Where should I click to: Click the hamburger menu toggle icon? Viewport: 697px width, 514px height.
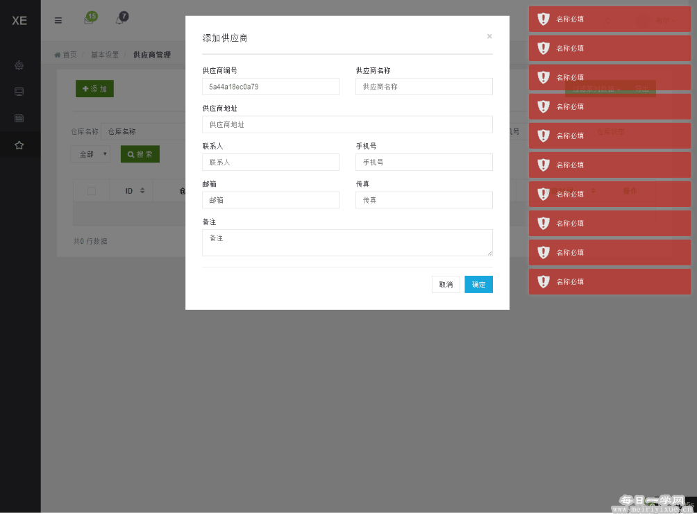58,20
